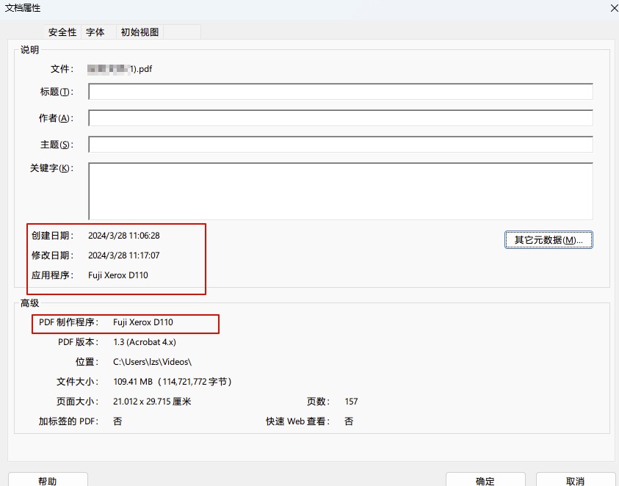Focus the 作者 text box
This screenshot has width=619, height=486.
pyautogui.click(x=340, y=118)
